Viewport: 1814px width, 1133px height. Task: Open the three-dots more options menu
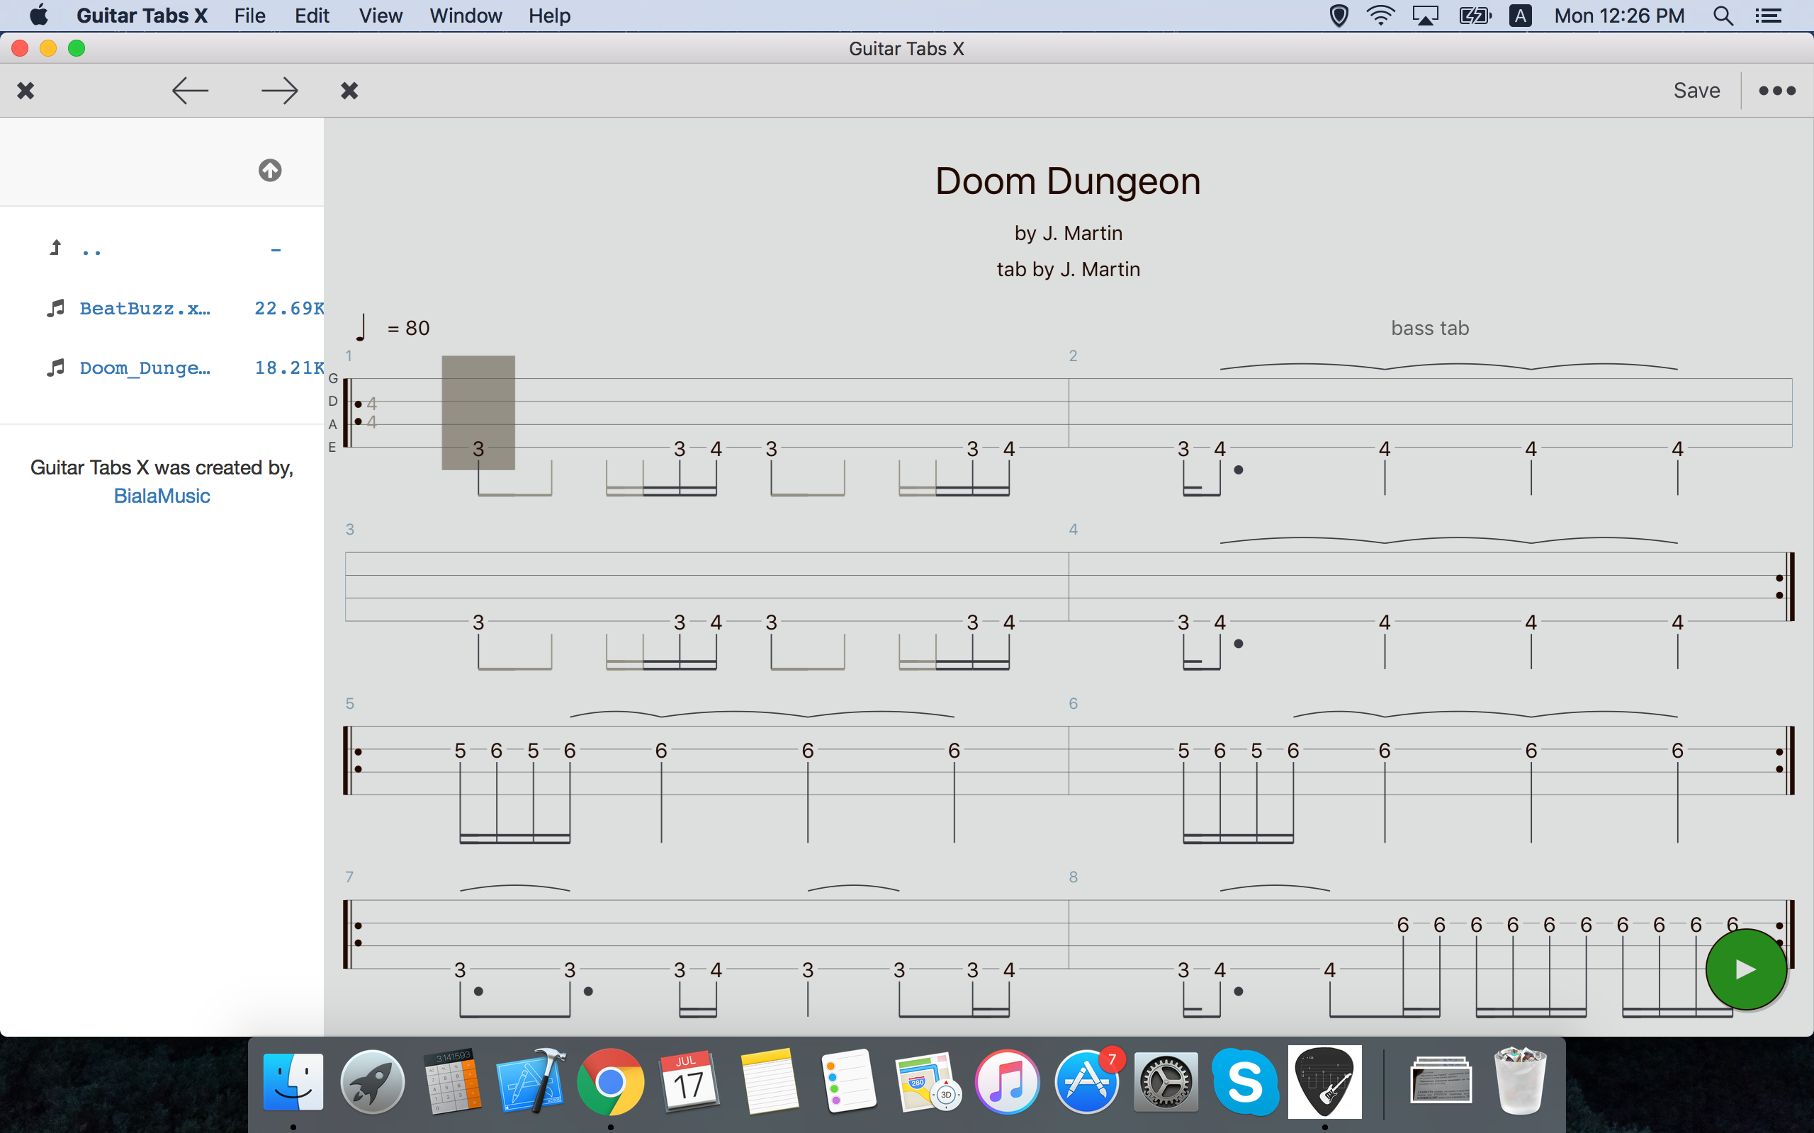click(x=1776, y=91)
